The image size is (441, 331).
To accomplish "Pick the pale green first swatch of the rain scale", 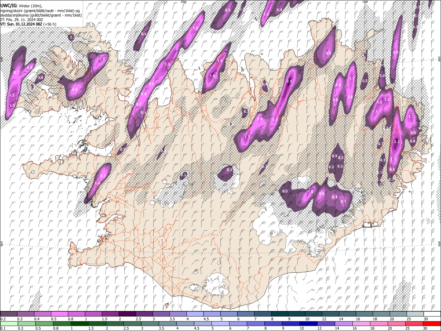I will [9, 323].
